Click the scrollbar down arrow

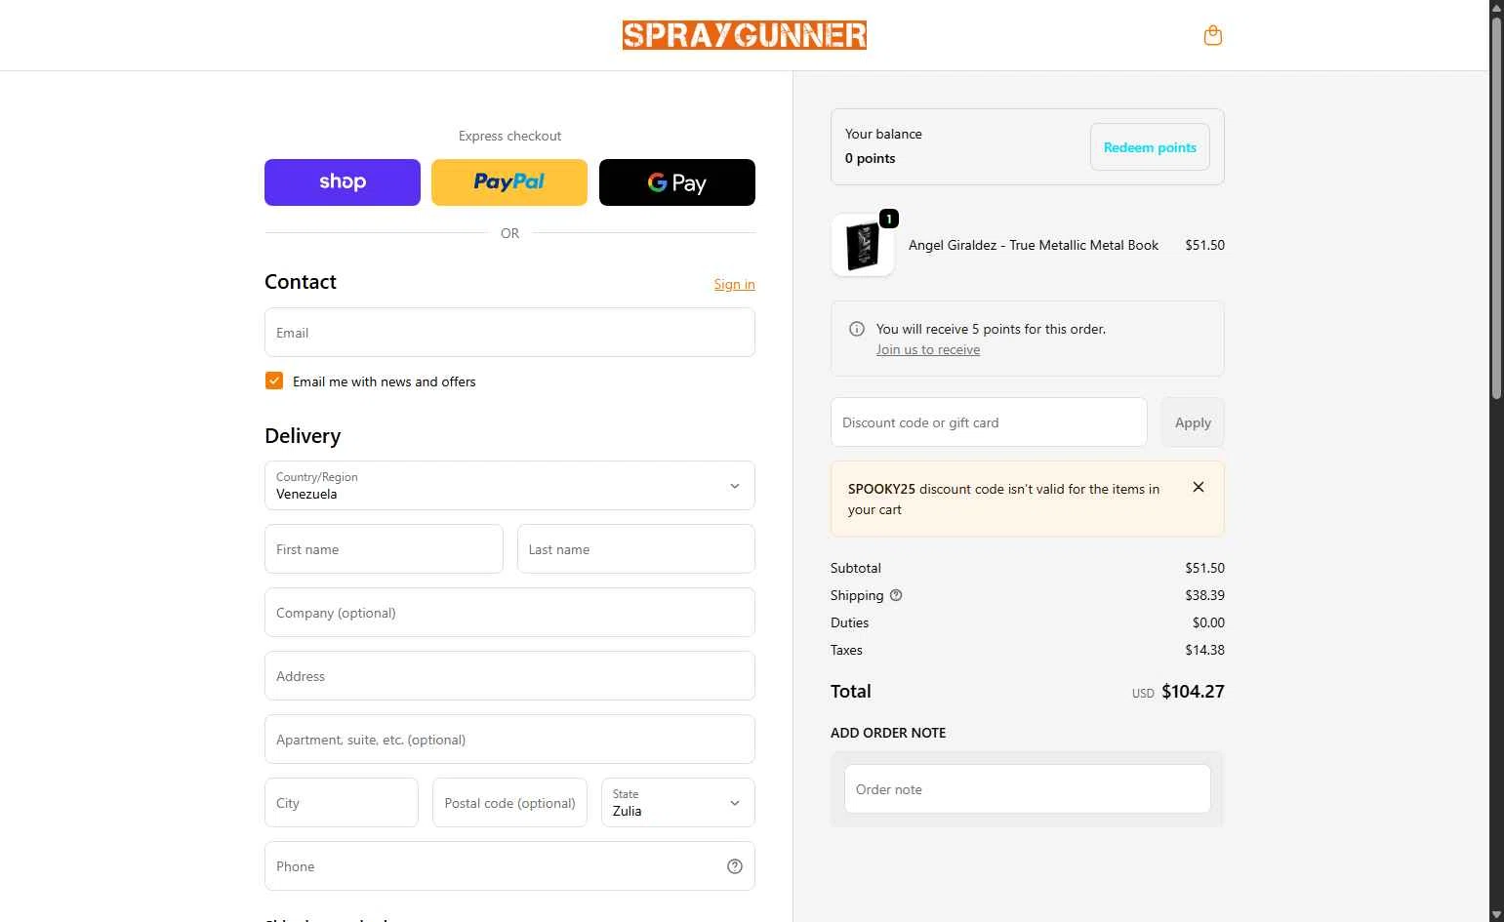(x=1496, y=914)
